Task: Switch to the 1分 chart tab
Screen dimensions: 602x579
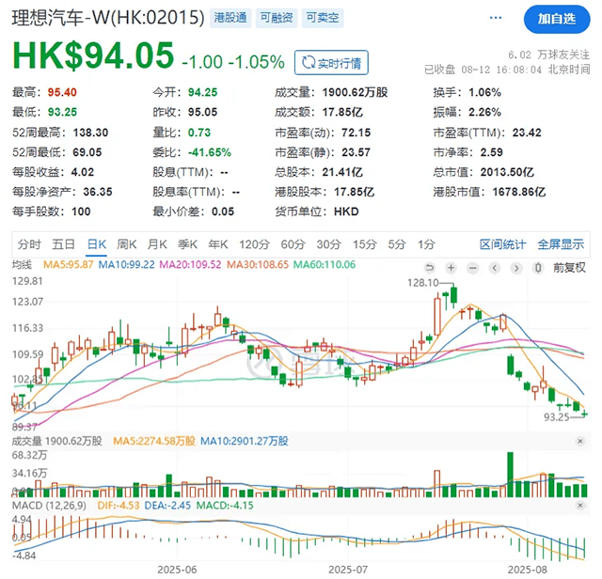Action: (x=426, y=244)
